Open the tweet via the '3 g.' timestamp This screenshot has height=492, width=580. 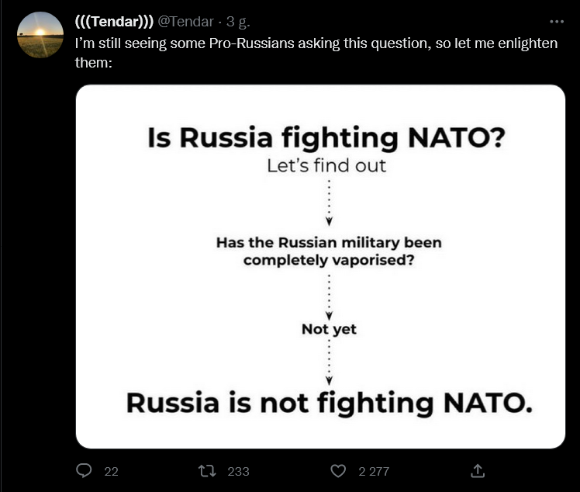pos(238,22)
